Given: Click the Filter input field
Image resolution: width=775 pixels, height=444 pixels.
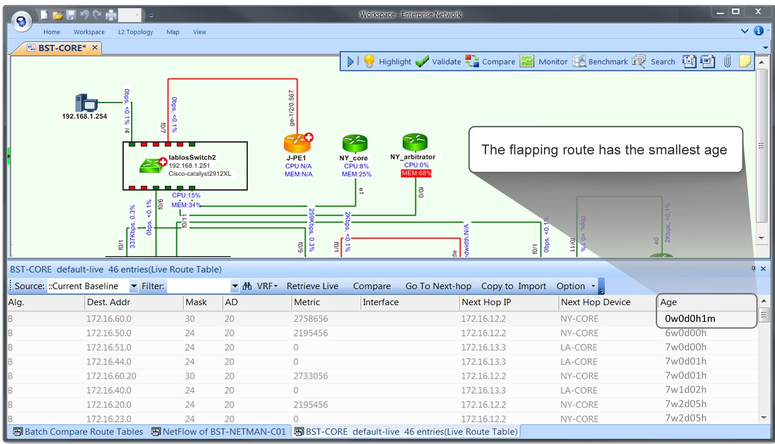Looking at the screenshot, I should (x=199, y=286).
